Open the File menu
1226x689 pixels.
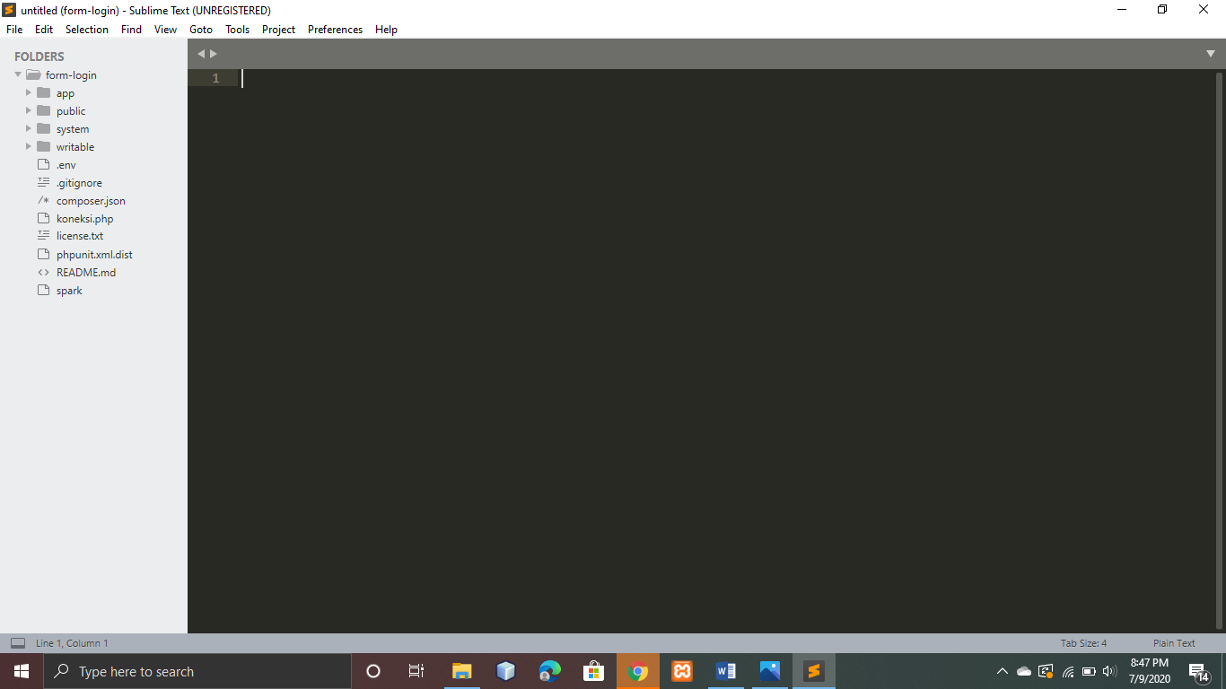[x=14, y=30]
